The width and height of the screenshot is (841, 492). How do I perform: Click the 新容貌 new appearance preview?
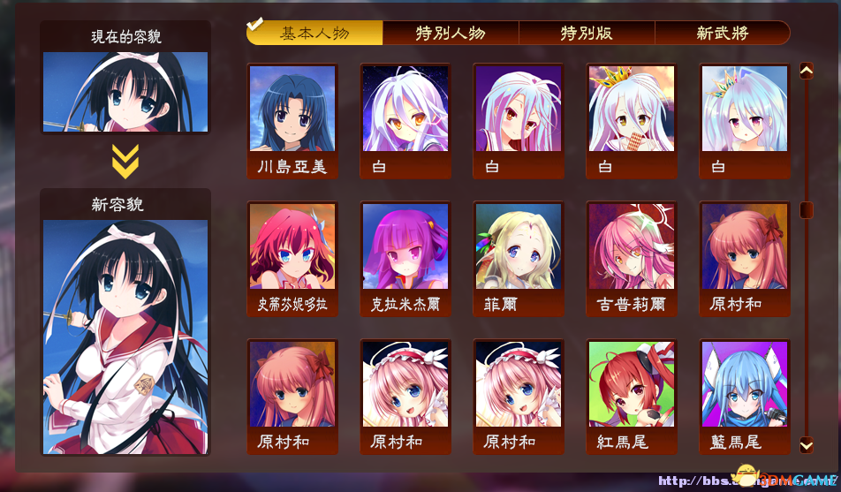pyautogui.click(x=125, y=337)
